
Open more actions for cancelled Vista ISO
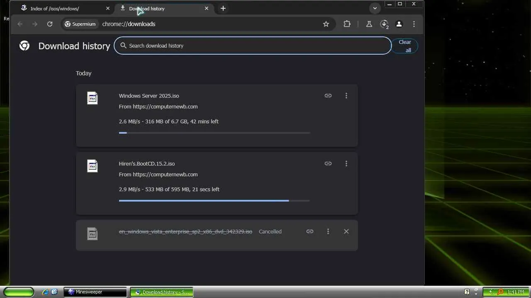click(x=328, y=231)
